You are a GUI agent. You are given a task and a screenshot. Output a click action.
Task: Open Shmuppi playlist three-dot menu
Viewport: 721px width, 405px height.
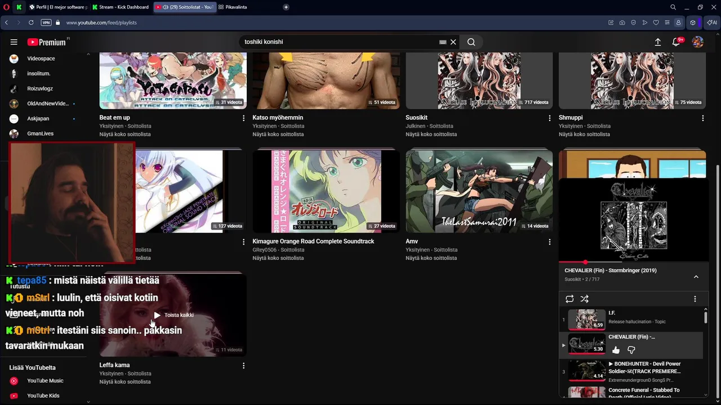[703, 118]
